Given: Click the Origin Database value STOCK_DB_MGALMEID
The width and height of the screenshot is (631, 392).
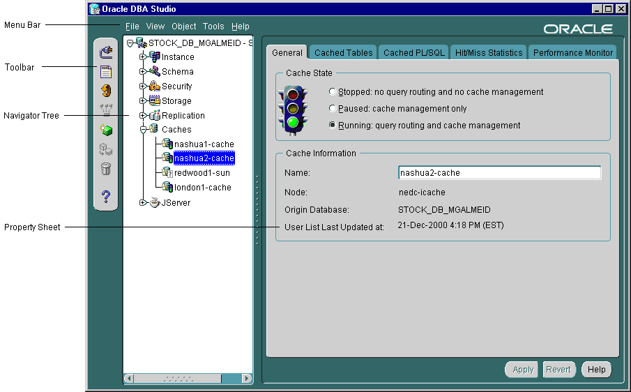Looking at the screenshot, I should [444, 210].
